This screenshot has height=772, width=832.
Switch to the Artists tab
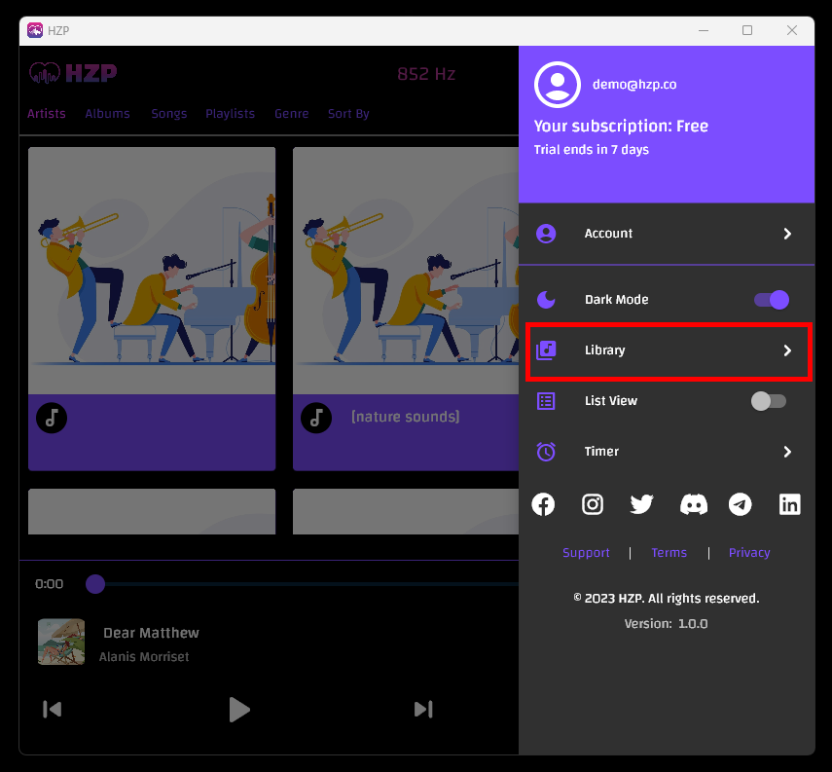pos(47,114)
